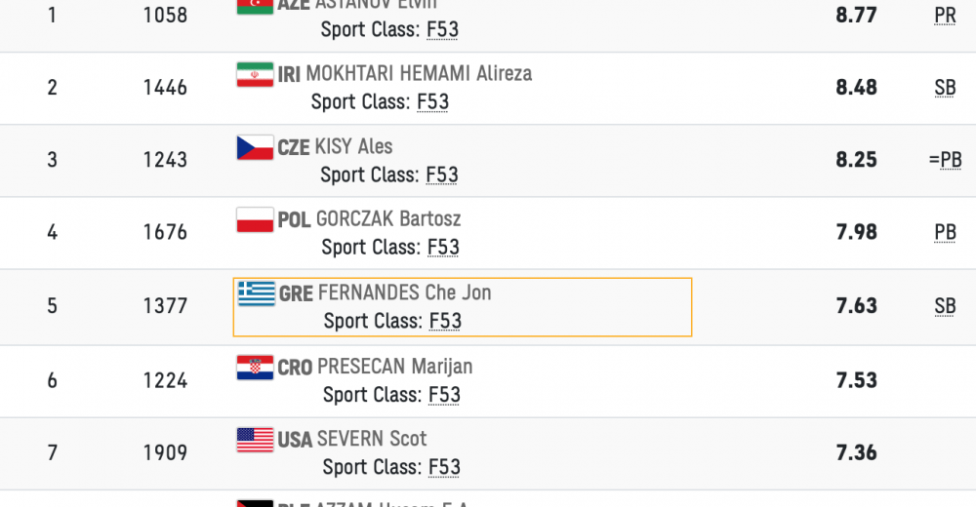Viewport: 976px width, 507px height.
Task: Click the PB abbreviation beside 7.98
Action: [x=945, y=232]
